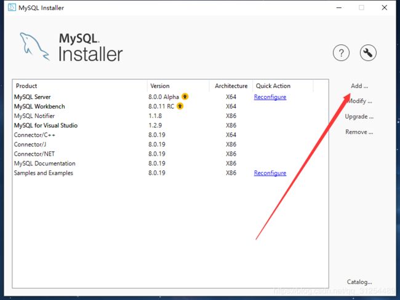Viewport: 400px width, 300px height.
Task: Select the MySQL for Visual Studio row
Action: pos(170,125)
